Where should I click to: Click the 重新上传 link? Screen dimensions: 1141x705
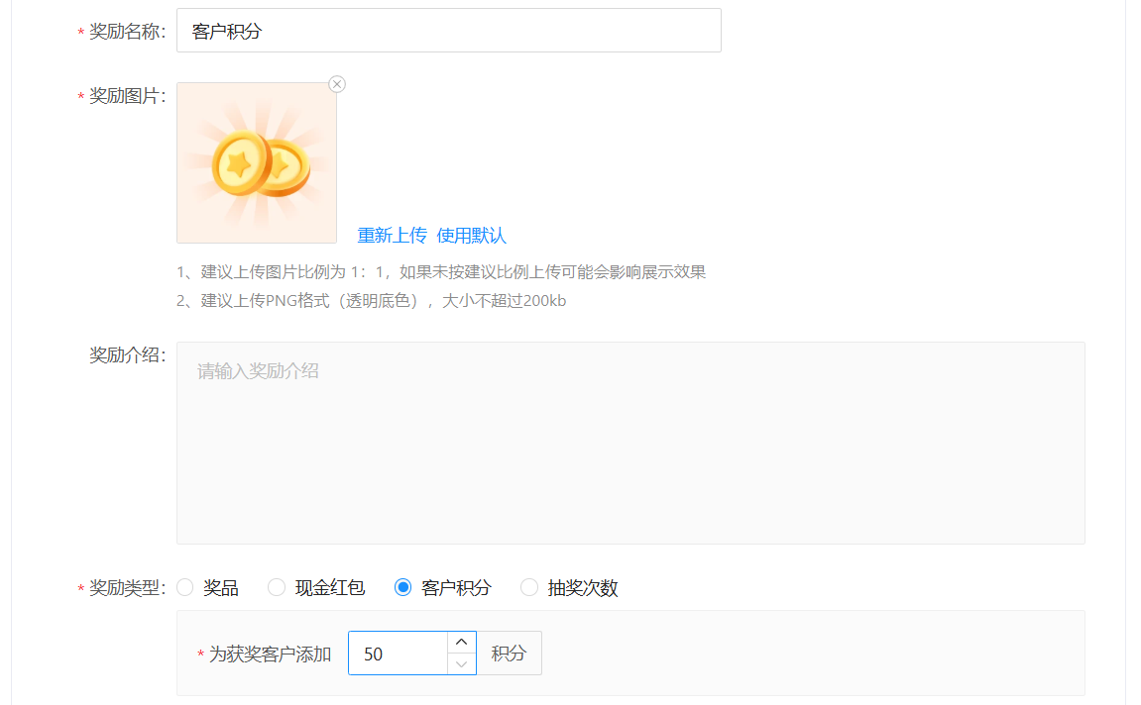392,236
